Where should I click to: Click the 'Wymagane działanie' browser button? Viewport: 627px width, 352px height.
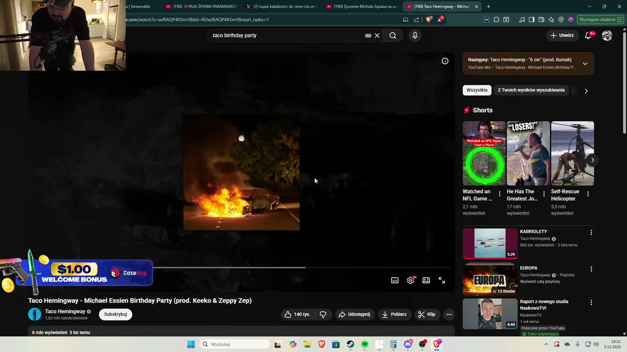(600, 20)
